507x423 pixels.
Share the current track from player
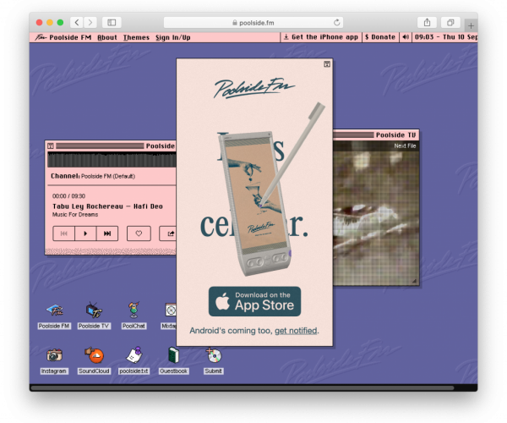pyautogui.click(x=168, y=233)
